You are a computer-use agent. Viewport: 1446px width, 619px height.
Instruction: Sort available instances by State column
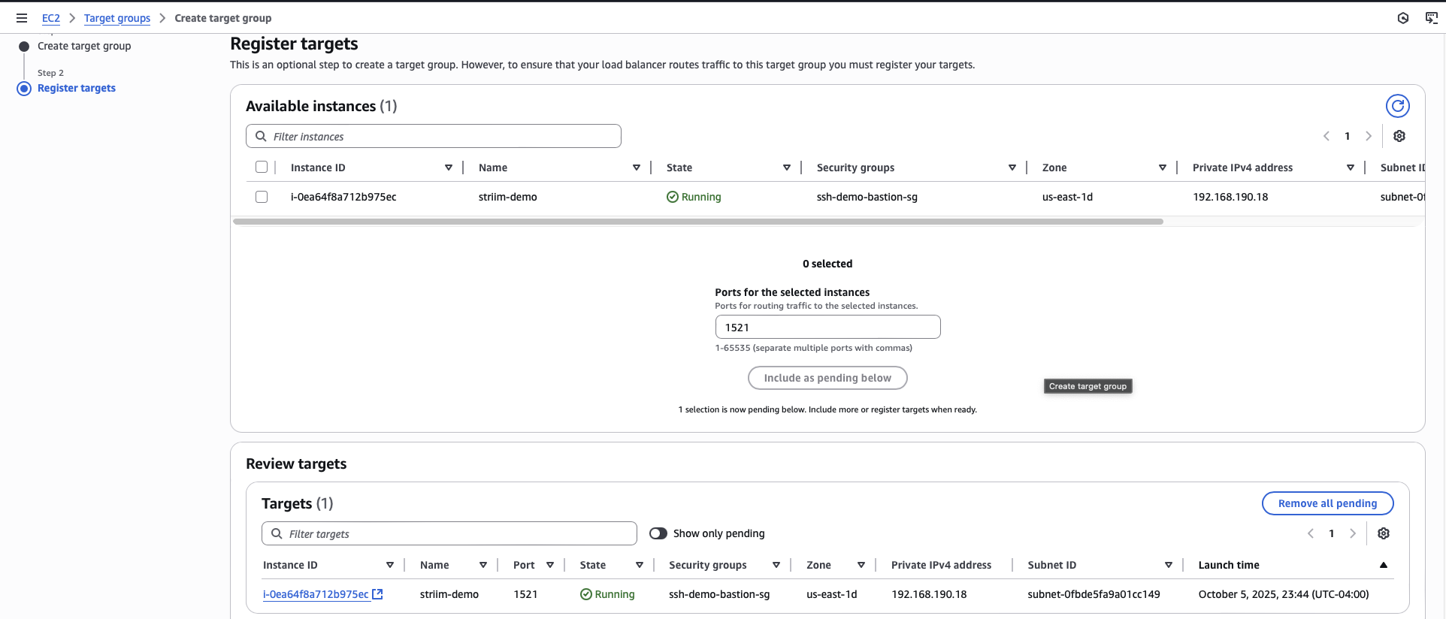[x=786, y=168]
